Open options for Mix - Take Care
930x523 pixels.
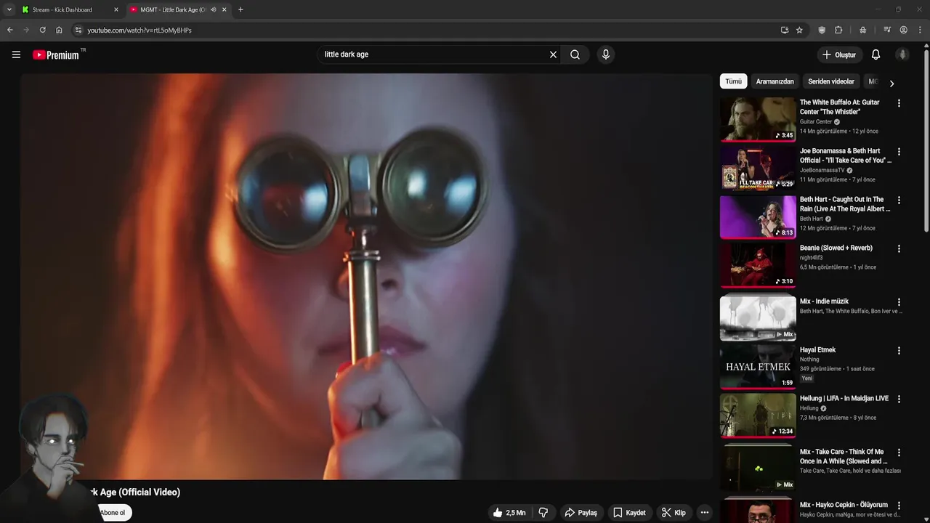point(899,453)
